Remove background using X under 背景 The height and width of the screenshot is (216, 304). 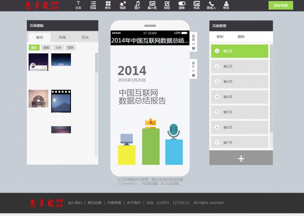point(193,48)
